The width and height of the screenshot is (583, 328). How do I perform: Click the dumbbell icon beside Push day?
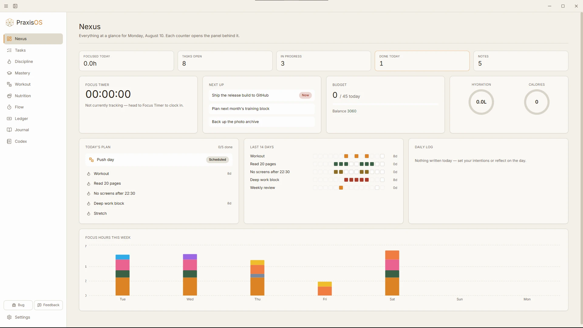pyautogui.click(x=91, y=160)
